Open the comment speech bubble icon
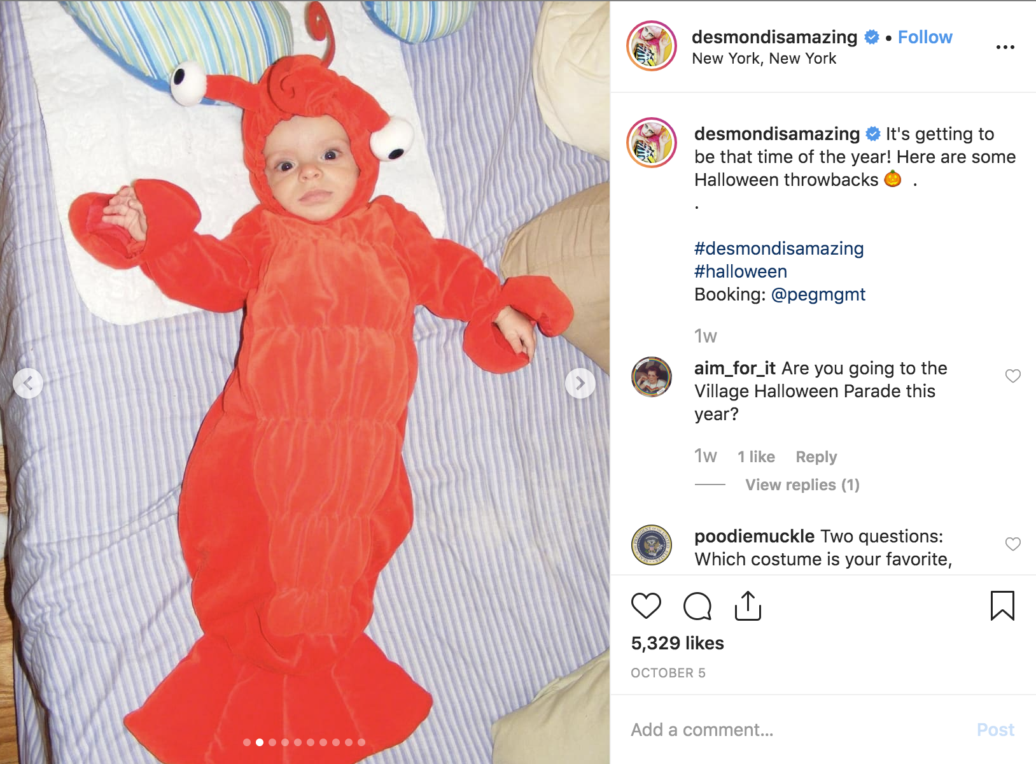 pyautogui.click(x=697, y=605)
